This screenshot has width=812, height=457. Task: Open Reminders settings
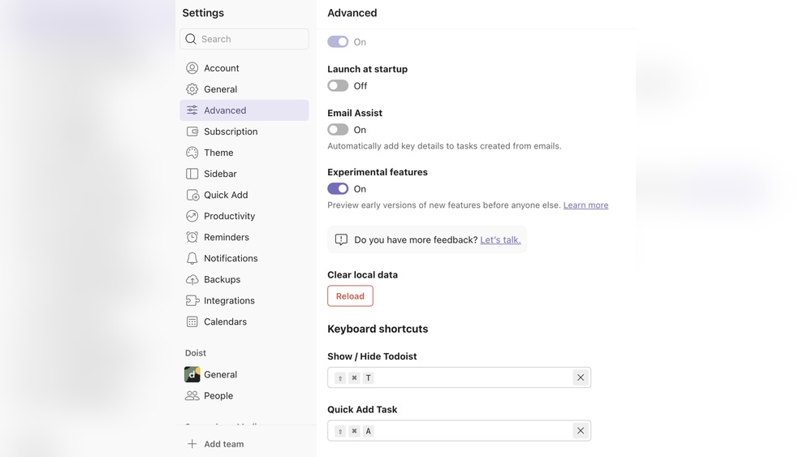(x=244, y=237)
